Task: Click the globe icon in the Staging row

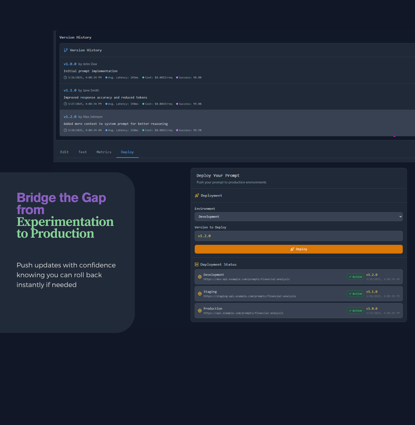Action: click(200, 294)
